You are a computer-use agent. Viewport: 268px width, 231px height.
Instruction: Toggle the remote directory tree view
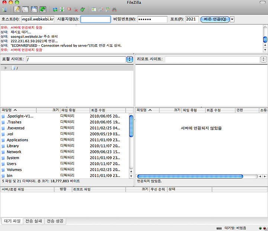click(x=34, y=9)
